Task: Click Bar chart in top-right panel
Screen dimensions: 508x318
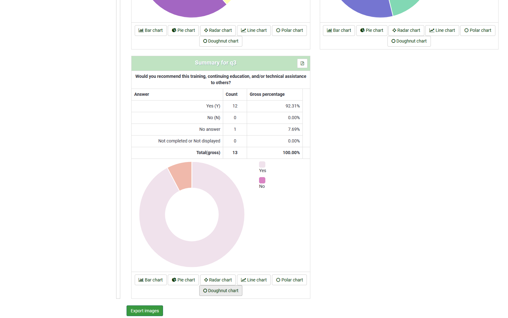Action: click(x=339, y=31)
